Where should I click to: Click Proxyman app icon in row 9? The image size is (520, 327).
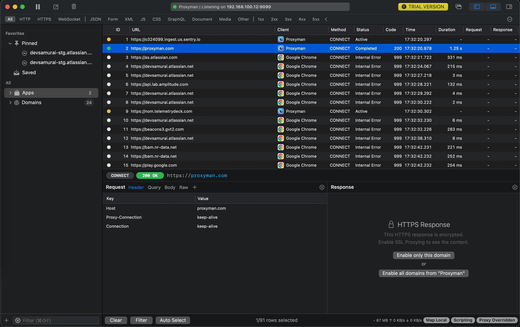[x=281, y=111]
